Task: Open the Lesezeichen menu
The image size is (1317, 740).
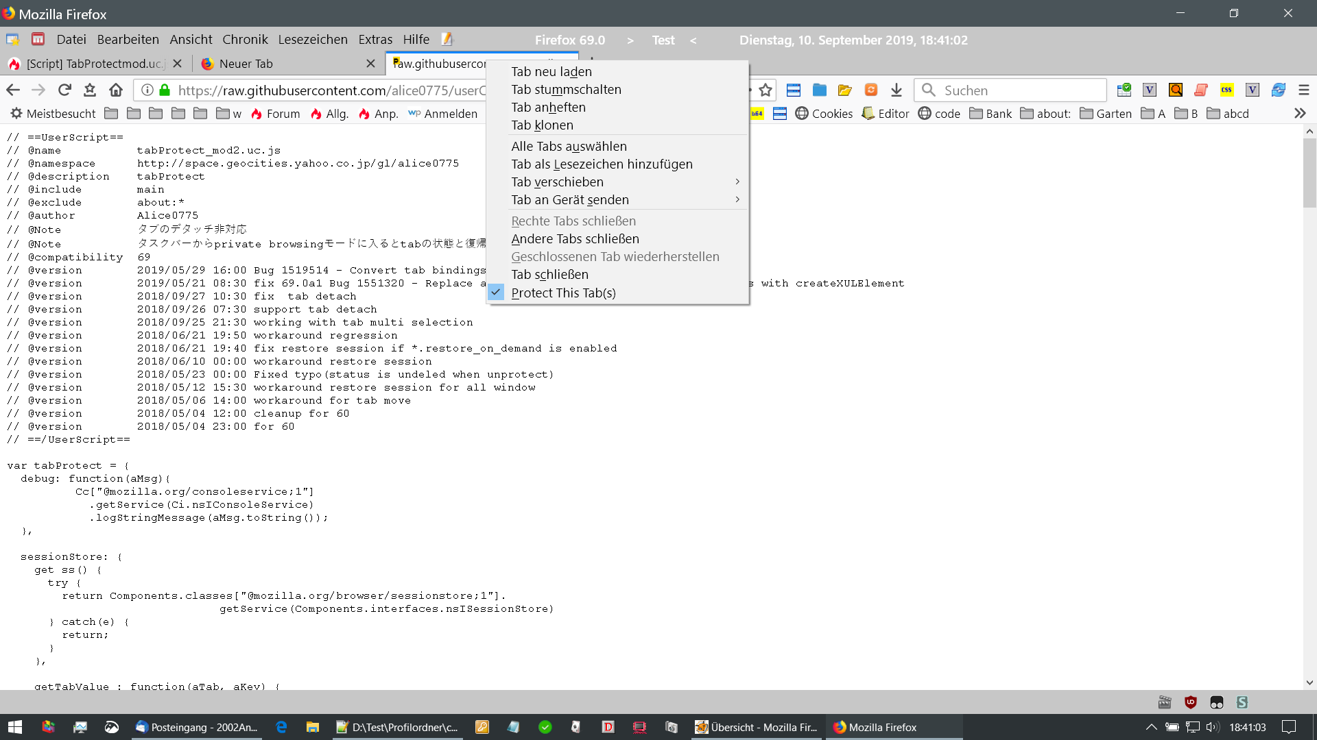Action: [313, 40]
